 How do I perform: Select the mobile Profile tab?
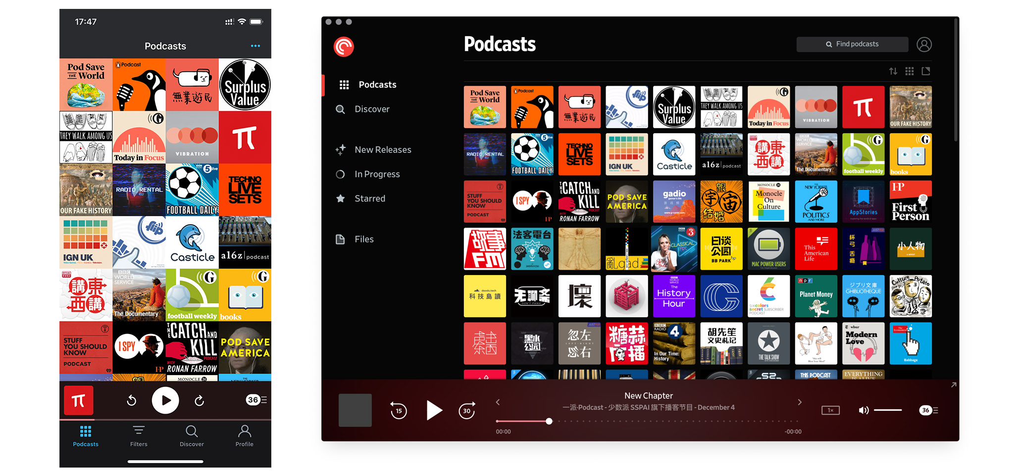[245, 436]
